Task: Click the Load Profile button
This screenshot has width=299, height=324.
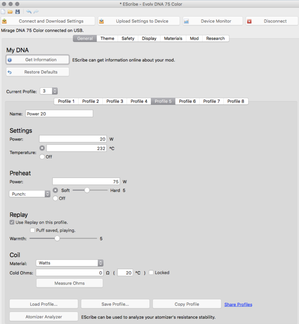Action: click(44, 304)
